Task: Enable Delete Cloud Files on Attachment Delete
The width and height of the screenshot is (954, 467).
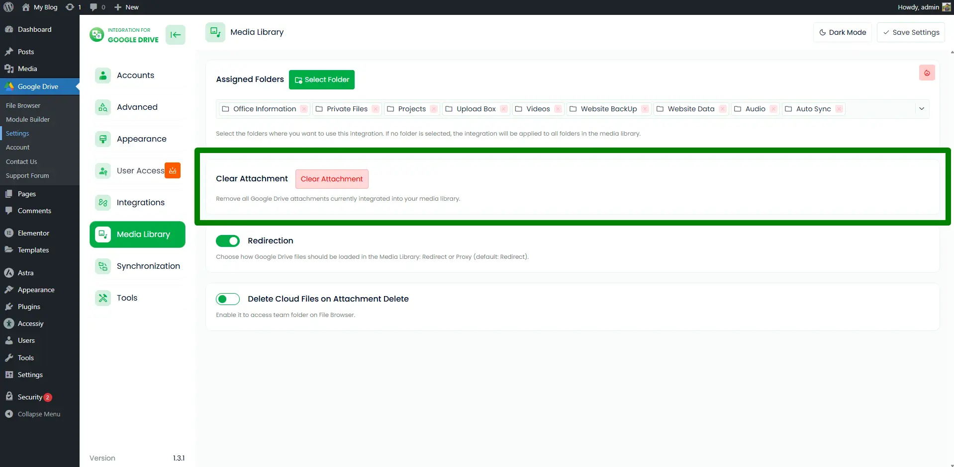Action: [x=228, y=299]
